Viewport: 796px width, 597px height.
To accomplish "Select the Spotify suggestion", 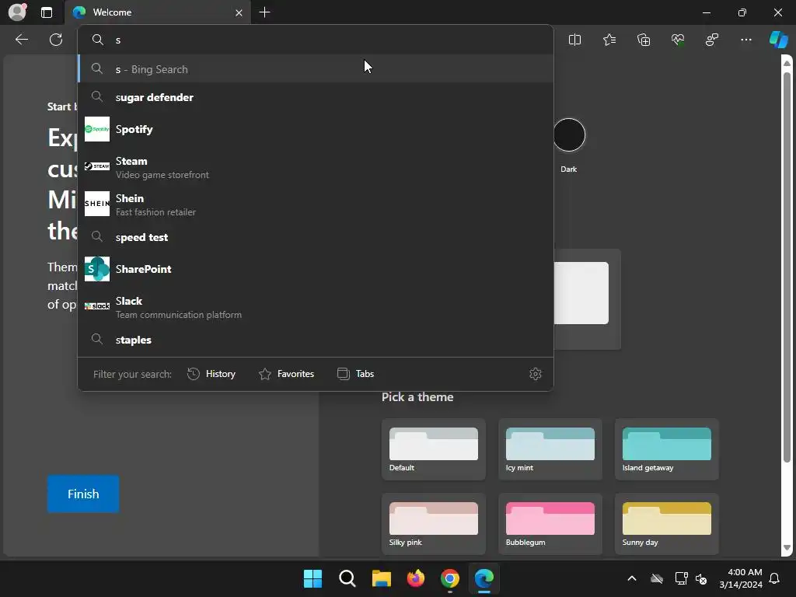I will (x=316, y=129).
